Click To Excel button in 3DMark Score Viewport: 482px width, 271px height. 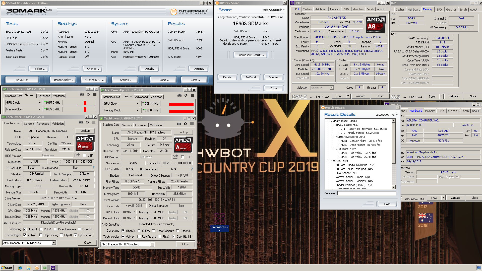251,77
